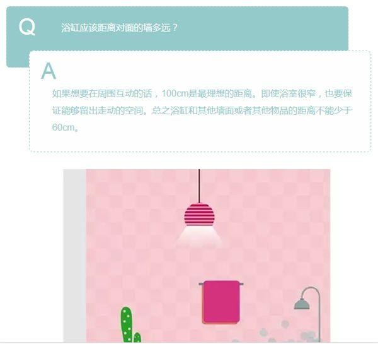The image size is (378, 344).
Task: Click the magenta towel on rack
Action: pyautogui.click(x=221, y=302)
